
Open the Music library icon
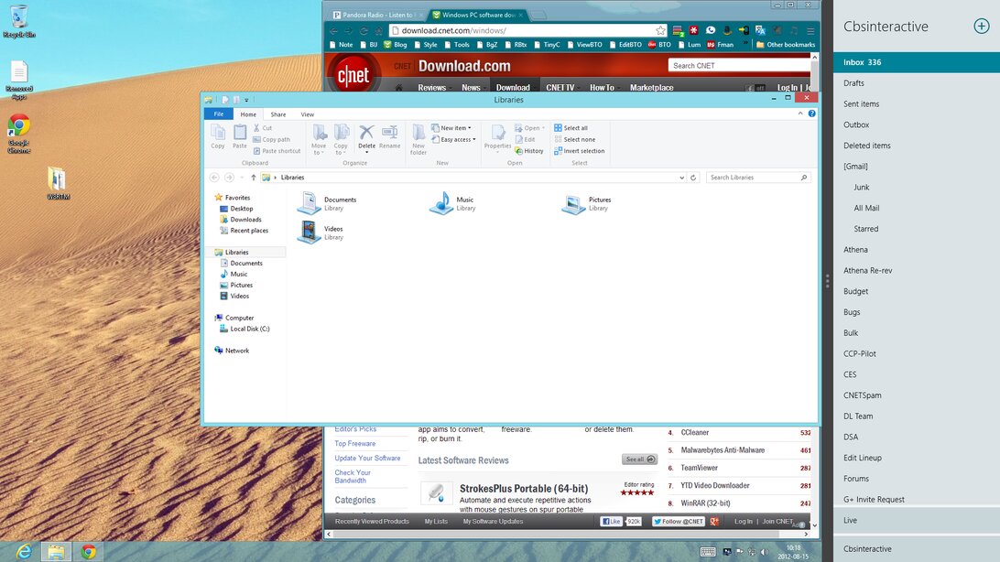(441, 203)
